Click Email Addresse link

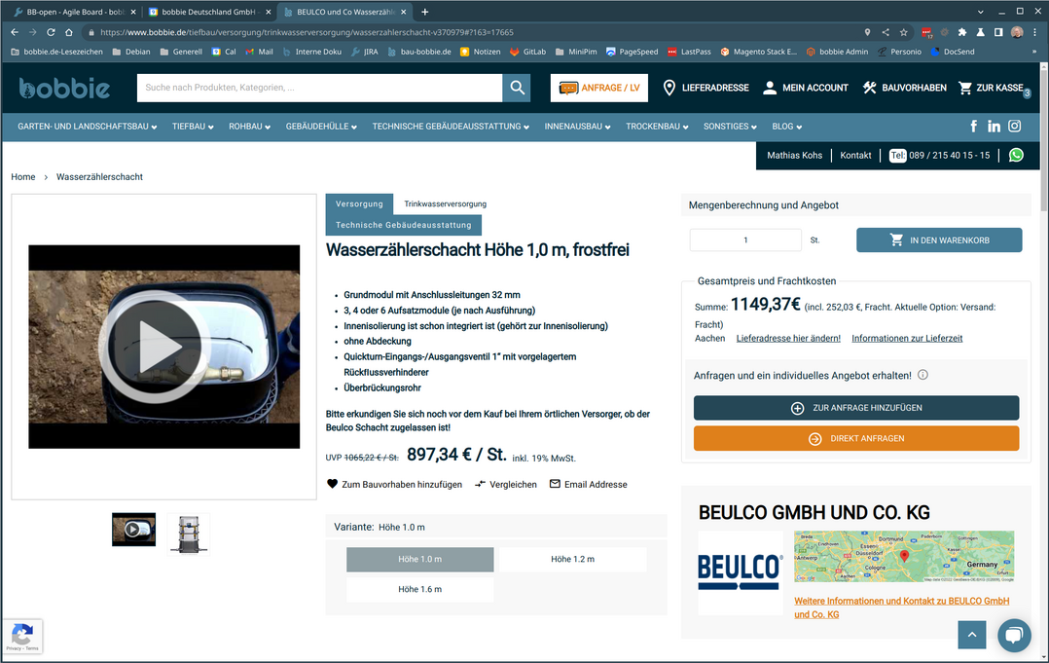pyautogui.click(x=588, y=485)
